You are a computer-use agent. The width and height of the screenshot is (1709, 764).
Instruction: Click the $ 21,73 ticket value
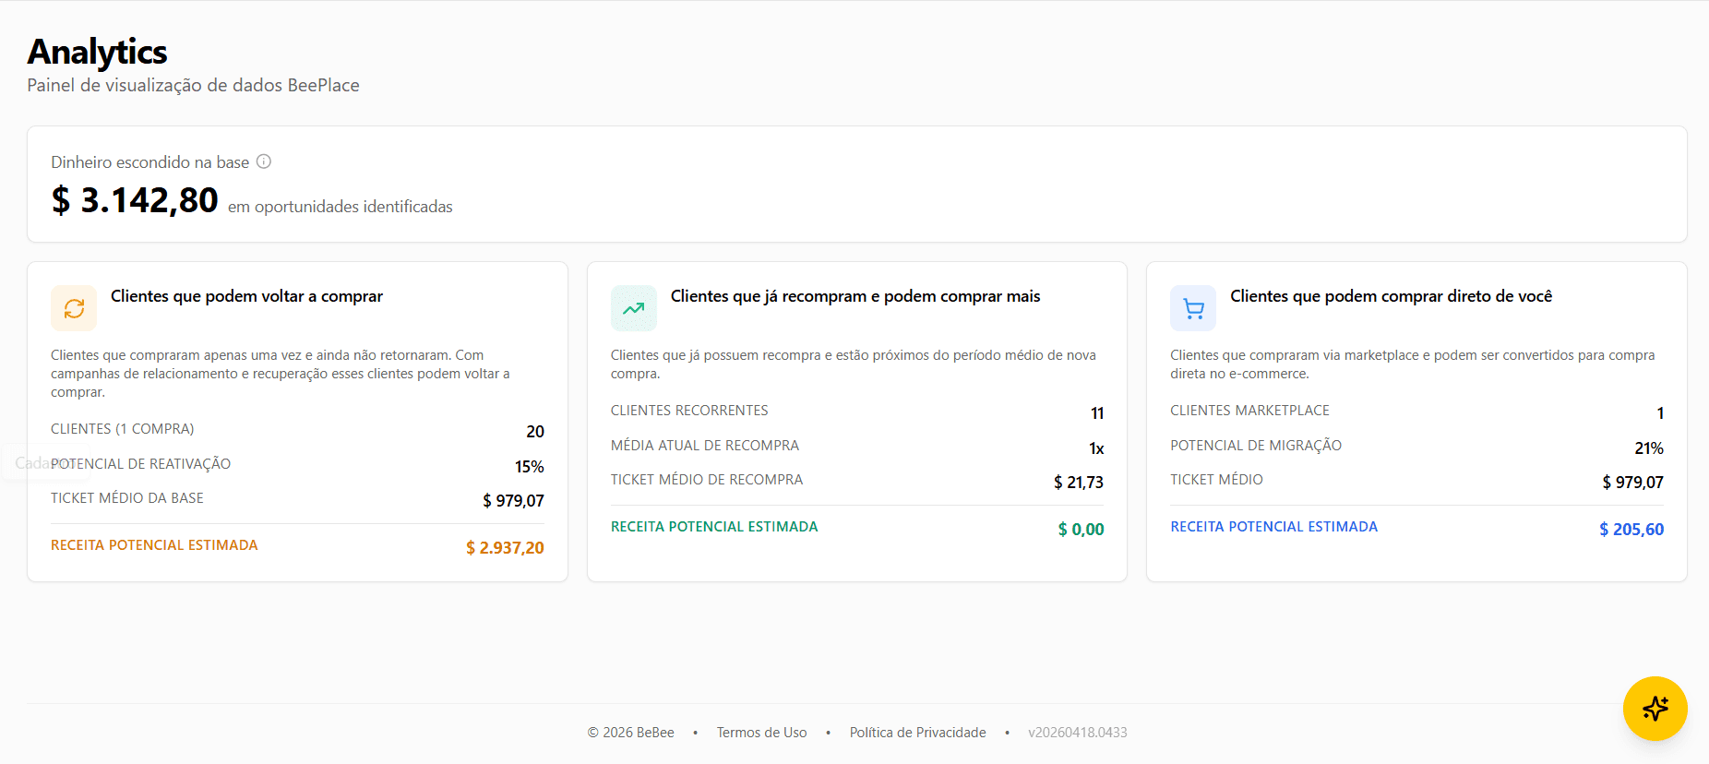pyautogui.click(x=1079, y=483)
